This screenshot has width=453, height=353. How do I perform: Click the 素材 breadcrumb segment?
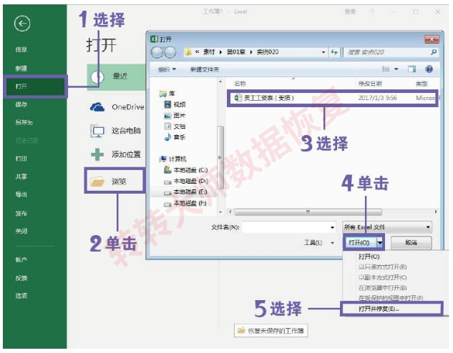point(209,52)
